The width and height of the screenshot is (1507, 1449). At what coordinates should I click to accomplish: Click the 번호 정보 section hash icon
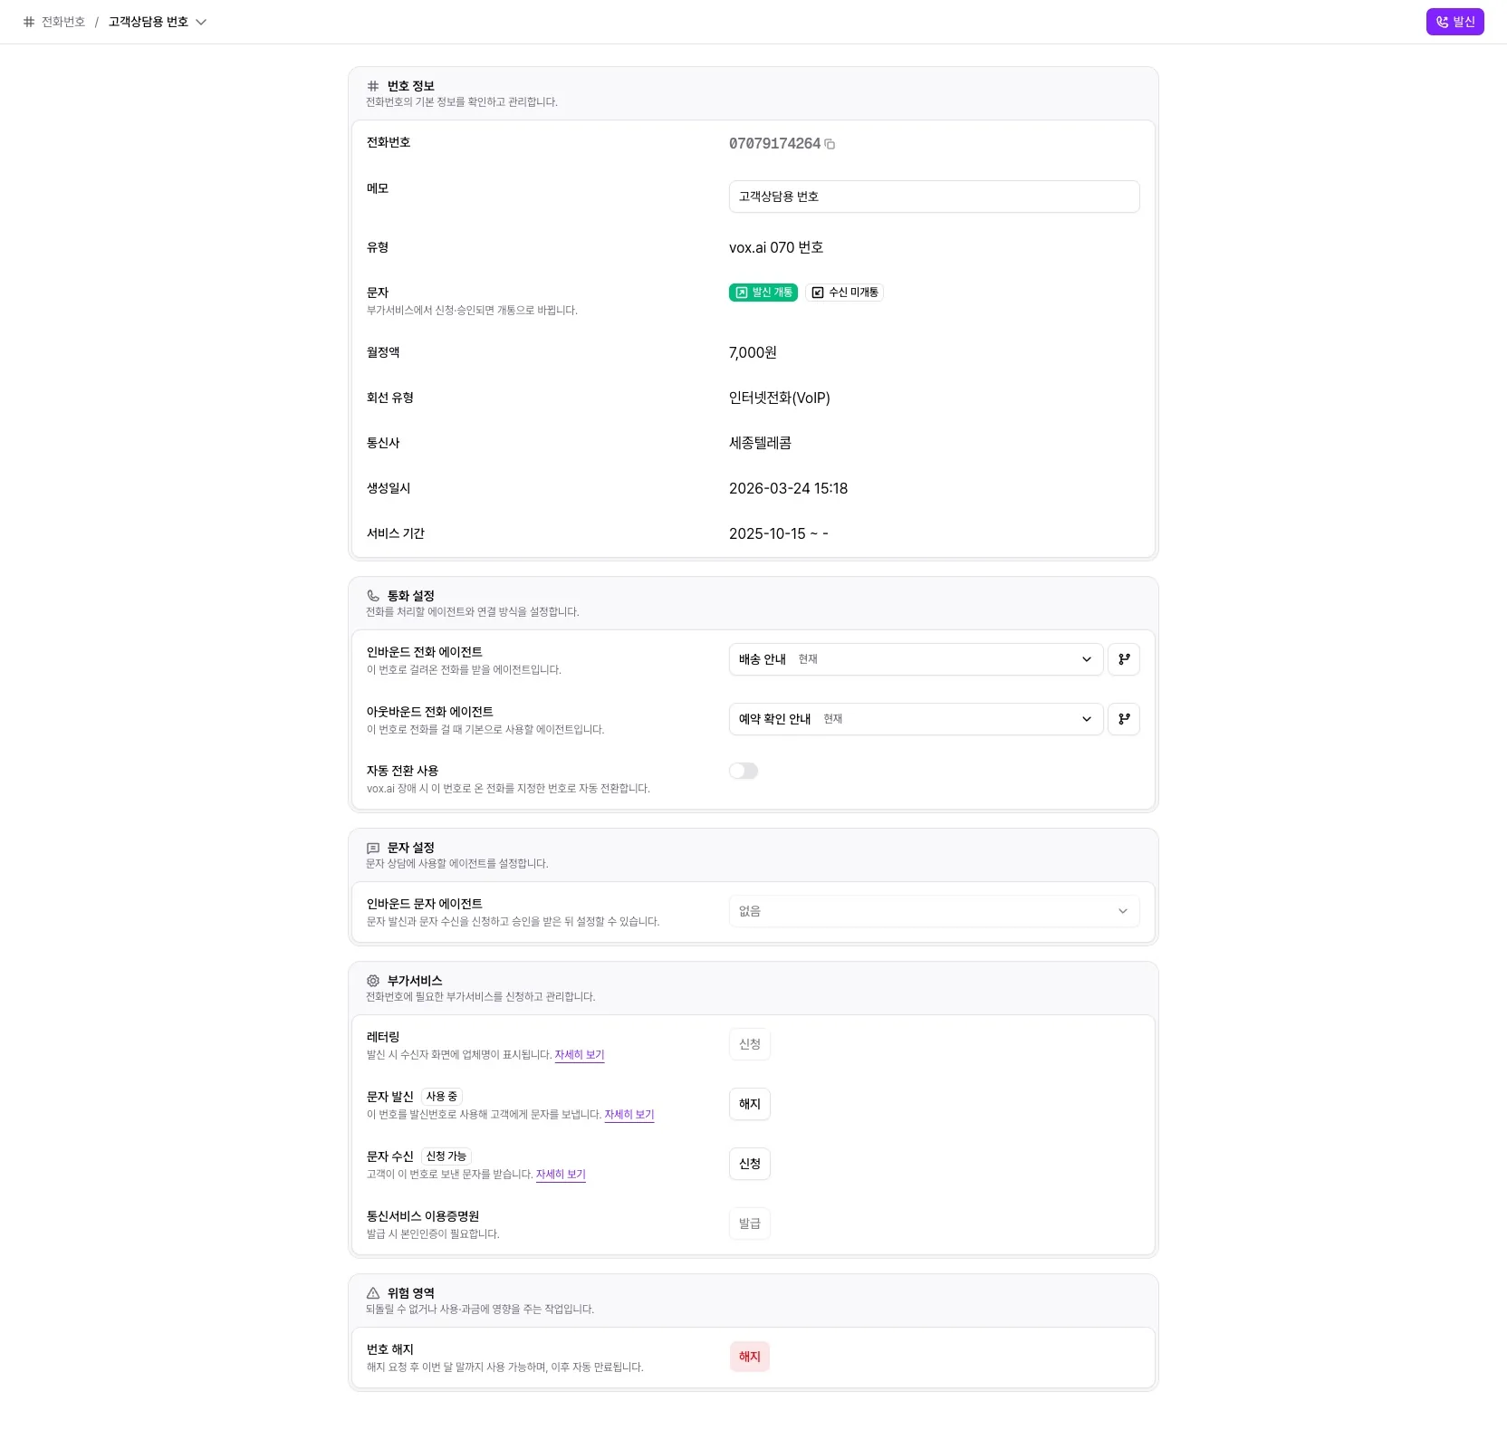pos(373,86)
